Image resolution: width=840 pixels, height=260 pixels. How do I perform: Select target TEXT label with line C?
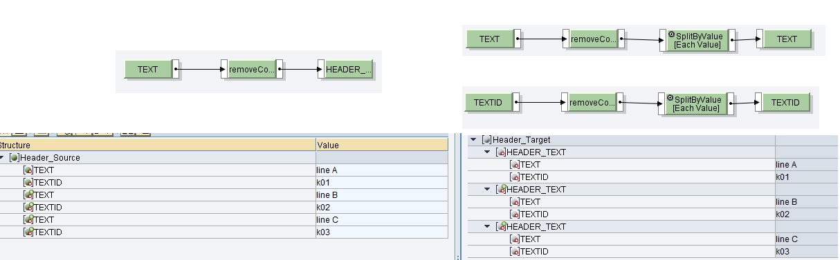click(x=530, y=239)
